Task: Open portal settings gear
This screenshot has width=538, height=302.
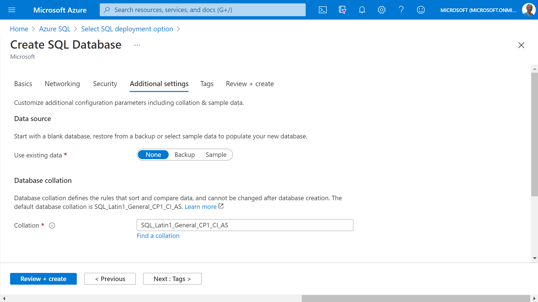Action: [x=381, y=10]
